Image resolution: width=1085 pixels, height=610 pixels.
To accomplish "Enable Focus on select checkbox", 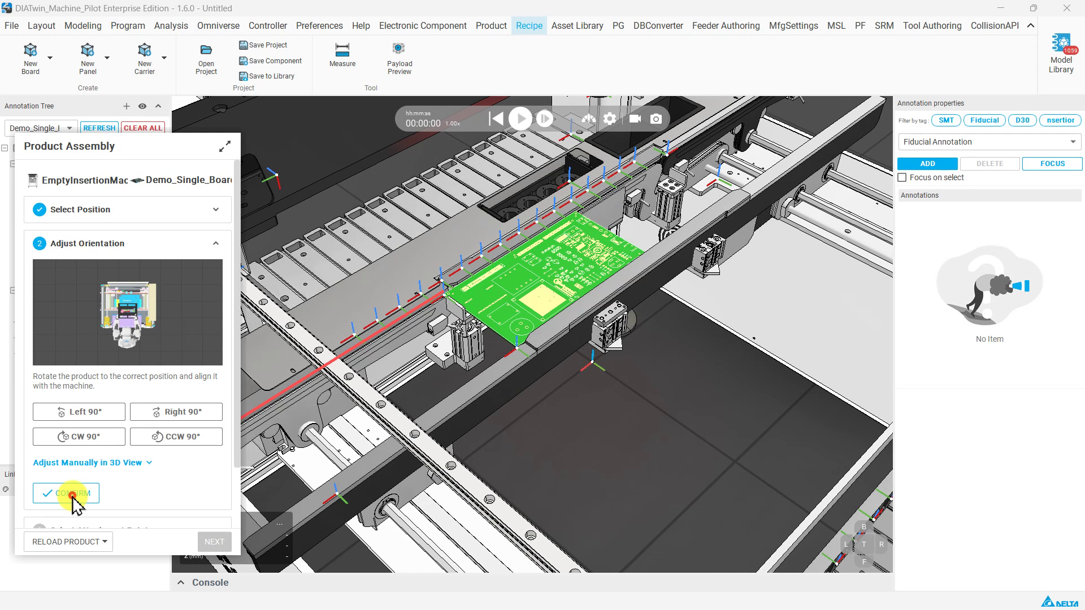I will tap(902, 177).
